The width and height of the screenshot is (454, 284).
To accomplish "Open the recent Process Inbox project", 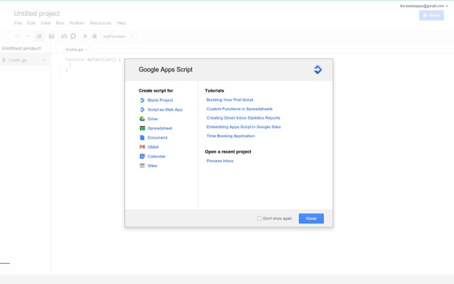I will tap(220, 161).
